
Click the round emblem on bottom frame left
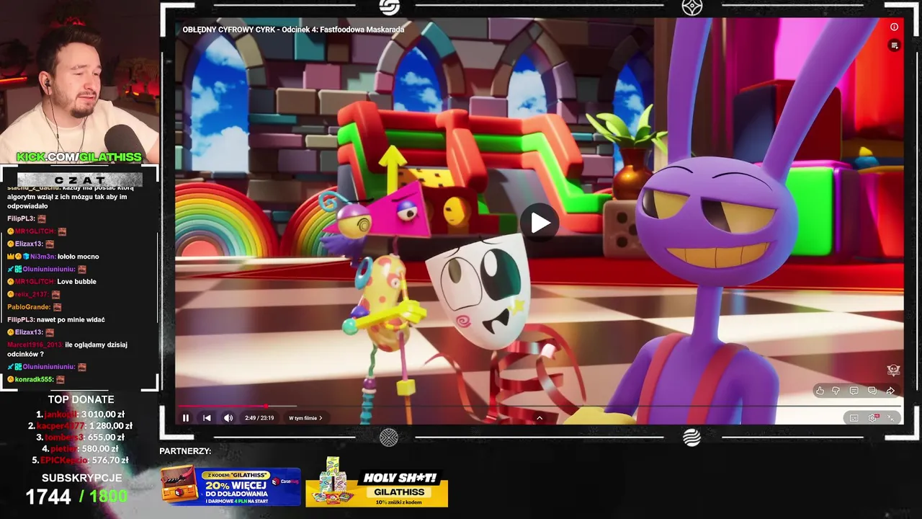tap(389, 437)
